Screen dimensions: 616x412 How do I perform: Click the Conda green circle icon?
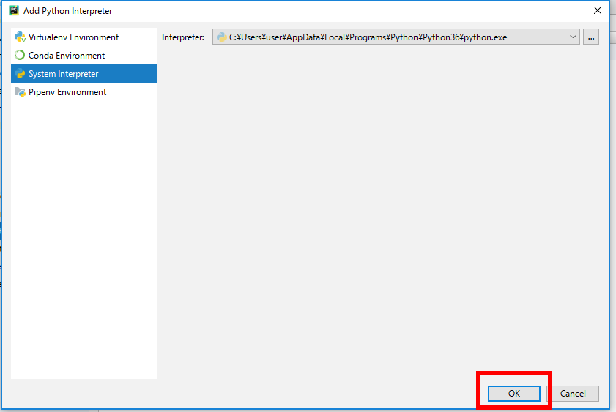(20, 56)
